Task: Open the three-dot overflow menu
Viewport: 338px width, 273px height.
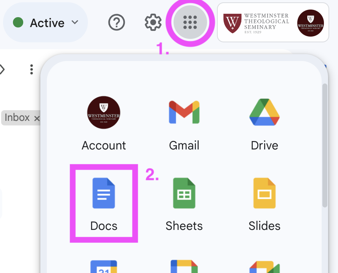Action: [31, 69]
